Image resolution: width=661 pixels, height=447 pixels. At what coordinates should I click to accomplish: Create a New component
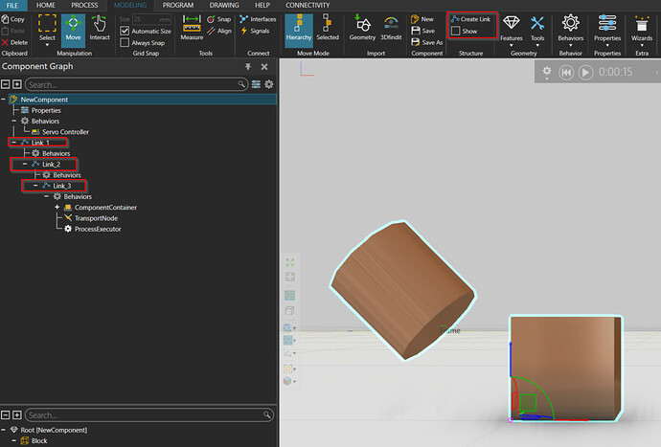point(422,19)
